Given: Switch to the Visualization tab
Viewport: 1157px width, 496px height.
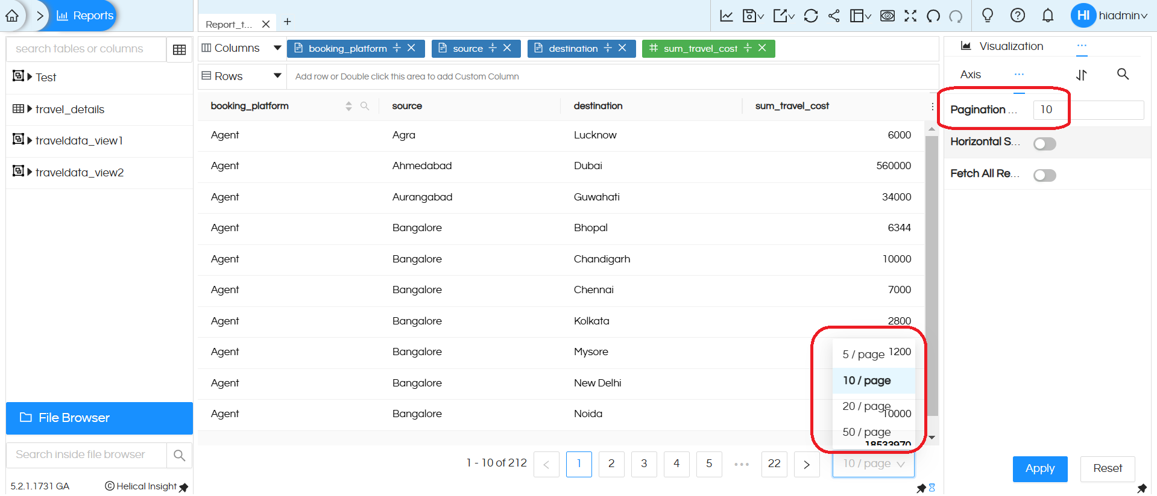Looking at the screenshot, I should click(x=1002, y=46).
